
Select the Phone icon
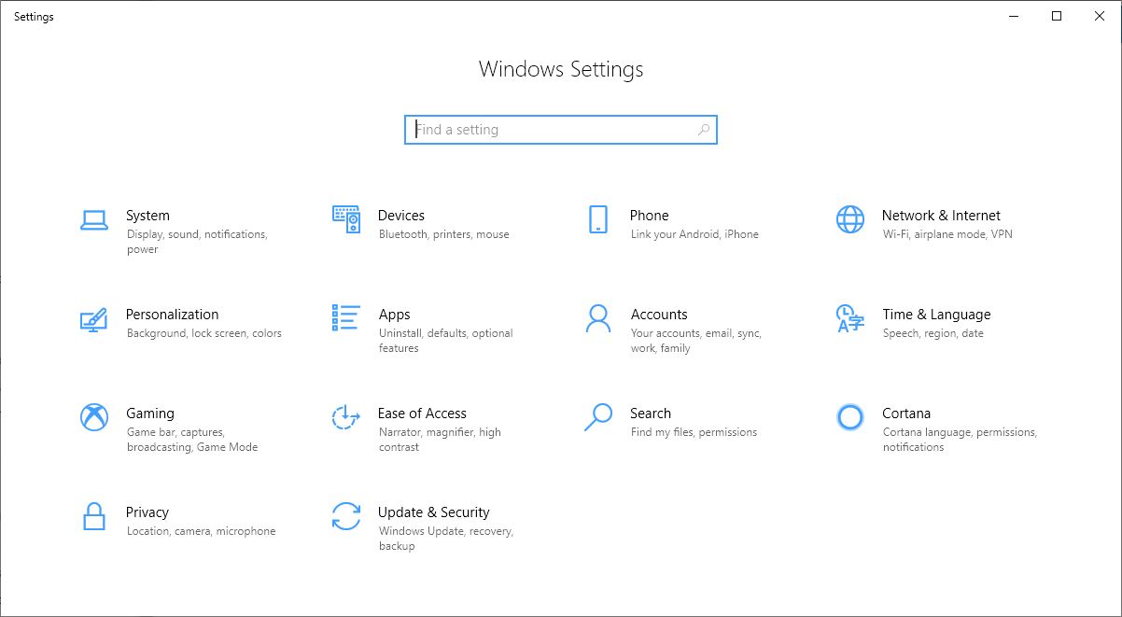[596, 221]
